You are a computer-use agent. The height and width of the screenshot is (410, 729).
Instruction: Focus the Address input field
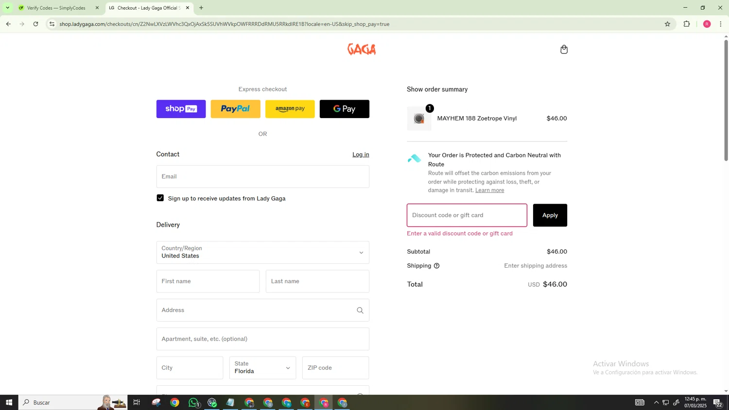262,310
